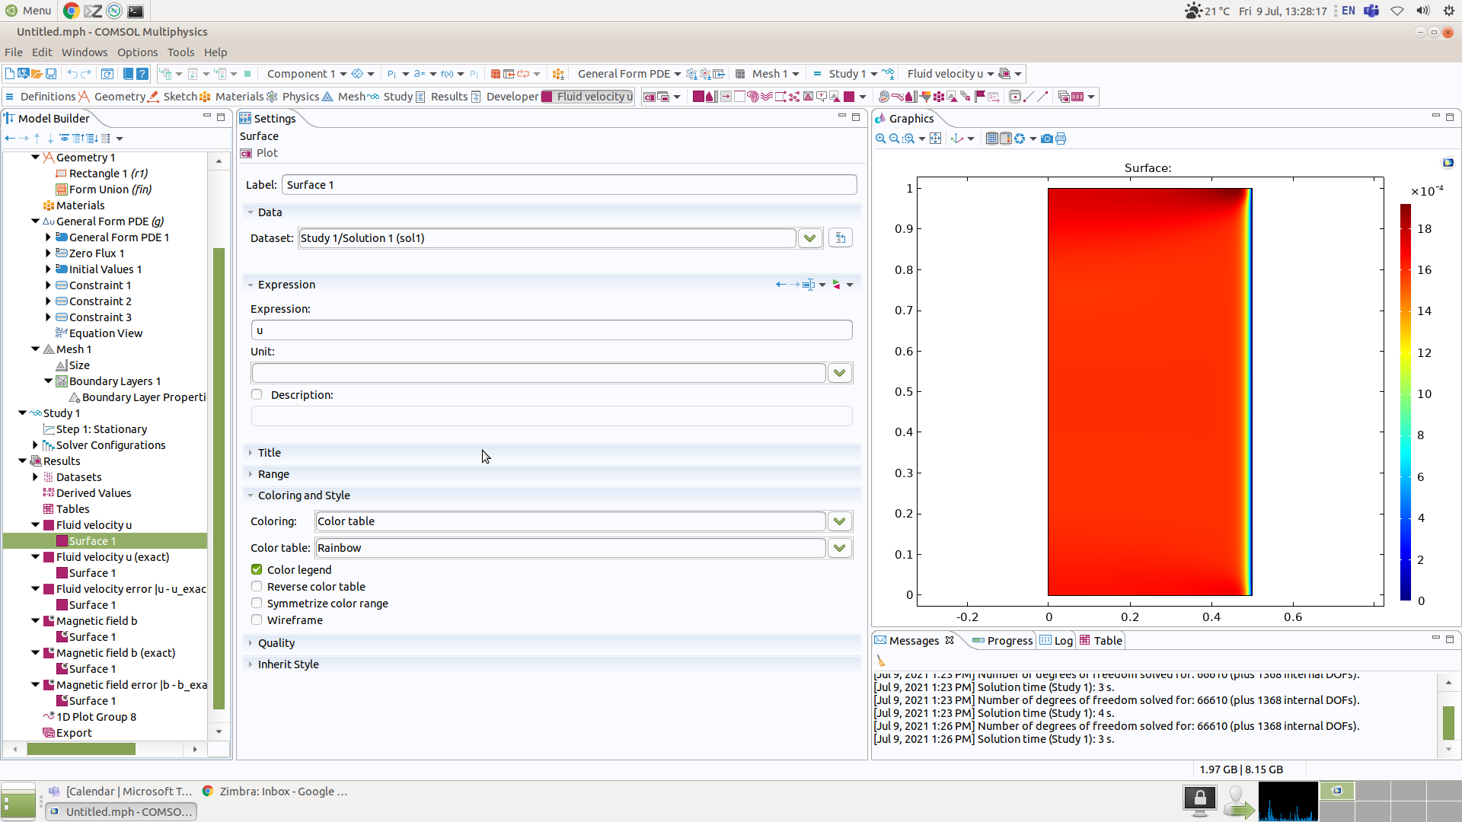This screenshot has width=1462, height=822.
Task: Take a graphics snapshot with the camera icon
Action: point(1047,139)
